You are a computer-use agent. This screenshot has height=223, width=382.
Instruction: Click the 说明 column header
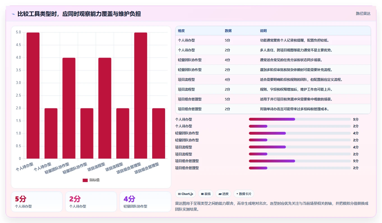coord(263,31)
